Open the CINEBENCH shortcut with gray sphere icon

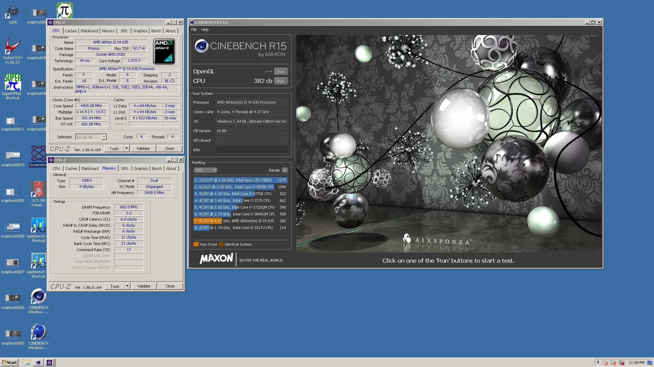(x=38, y=301)
